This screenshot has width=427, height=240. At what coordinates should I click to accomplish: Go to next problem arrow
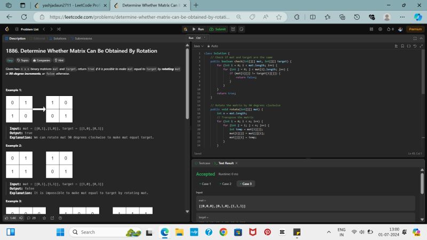click(51, 29)
